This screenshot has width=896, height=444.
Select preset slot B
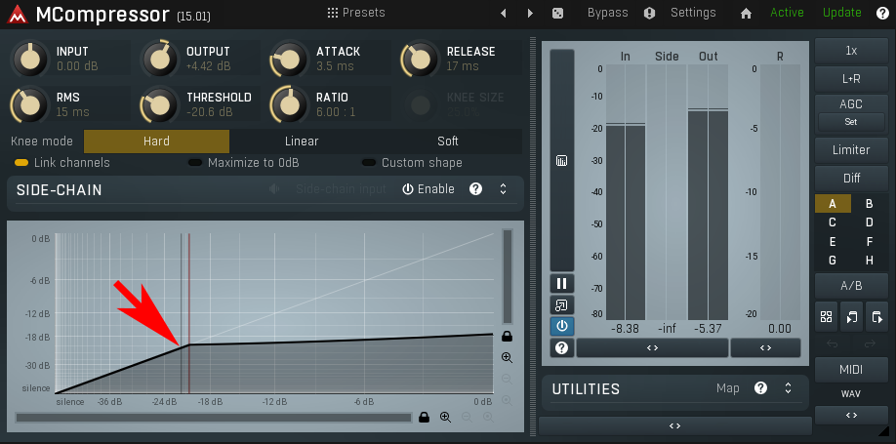(869, 204)
